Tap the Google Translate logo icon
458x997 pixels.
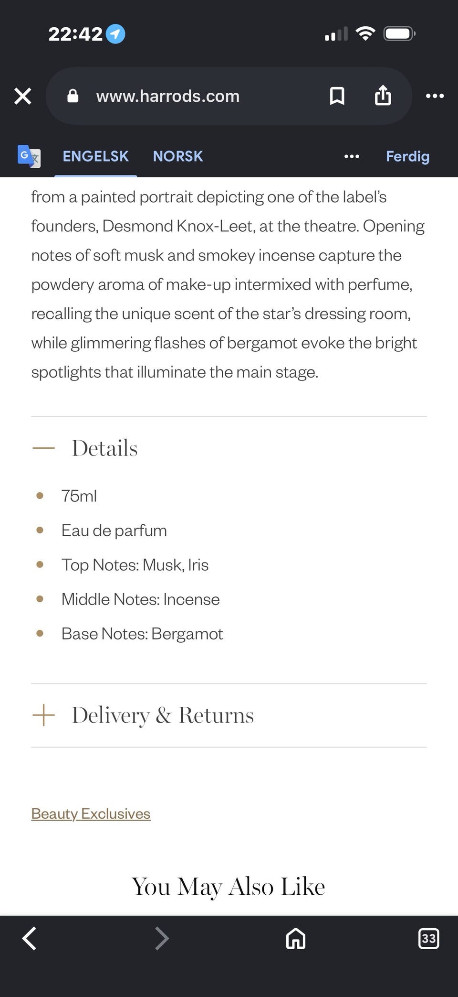point(29,156)
